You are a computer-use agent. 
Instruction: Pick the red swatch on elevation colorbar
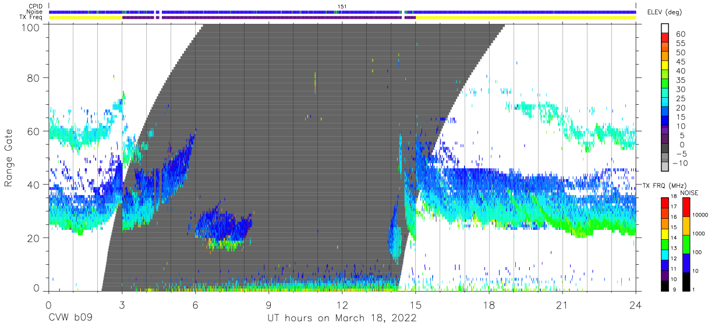click(x=665, y=38)
